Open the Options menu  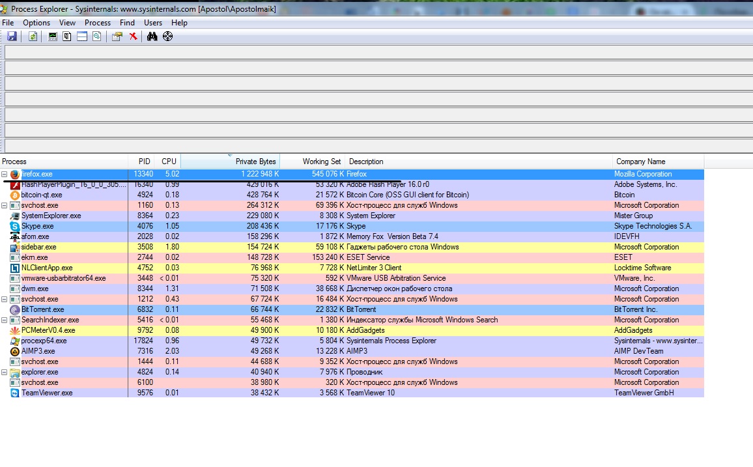coord(36,23)
